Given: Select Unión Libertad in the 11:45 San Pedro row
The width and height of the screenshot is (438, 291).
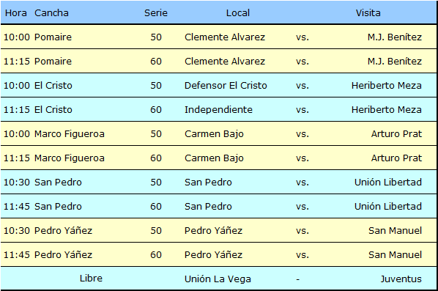Looking at the screenshot, I should (388, 206).
